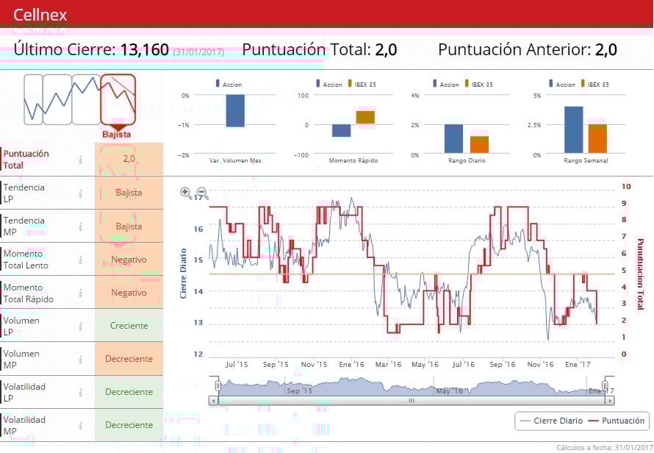
Task: Toggle Puntuación series in chart legend
Action: [x=616, y=421]
